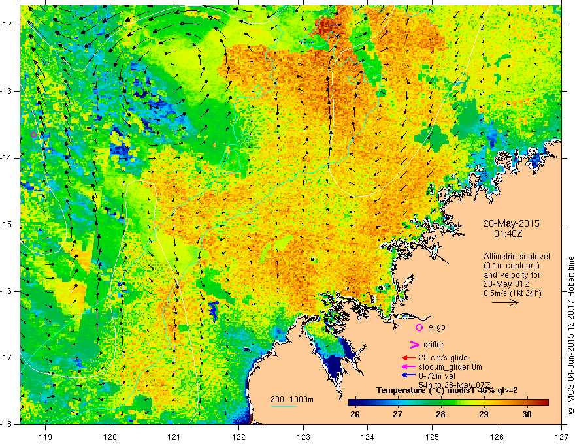This screenshot has width=575, height=444.
Task: Click the 124 longitude axis label
Action: (368, 437)
